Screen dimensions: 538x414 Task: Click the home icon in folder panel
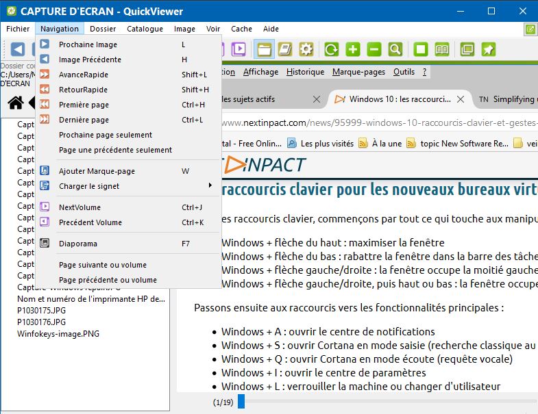(16, 103)
